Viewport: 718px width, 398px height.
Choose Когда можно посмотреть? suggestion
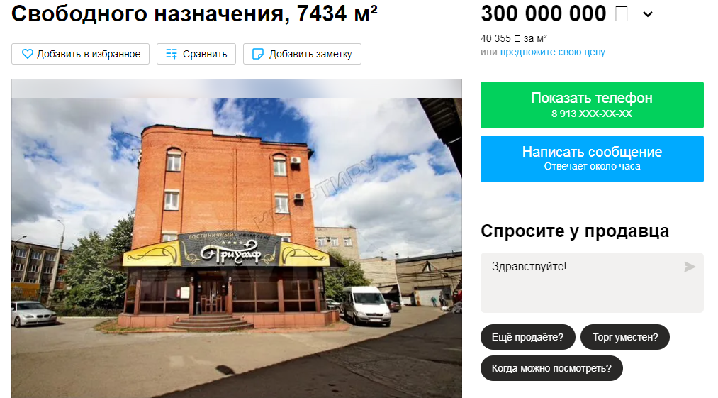click(x=551, y=368)
